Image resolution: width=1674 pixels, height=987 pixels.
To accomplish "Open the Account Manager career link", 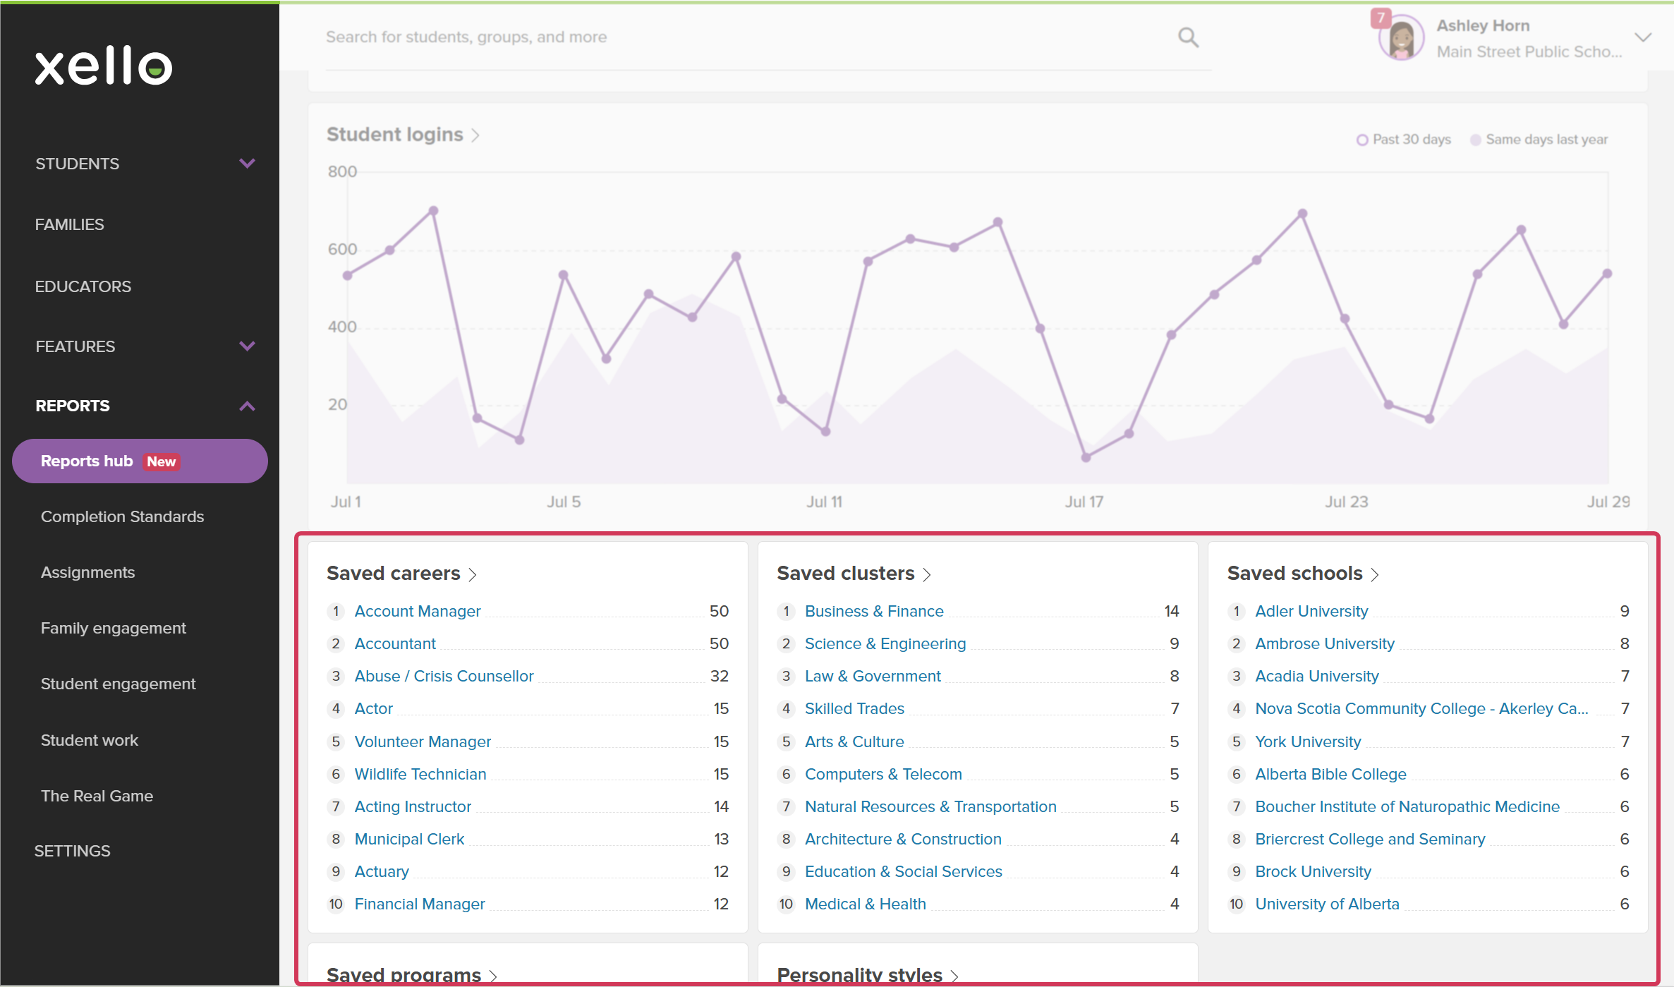I will tap(418, 611).
